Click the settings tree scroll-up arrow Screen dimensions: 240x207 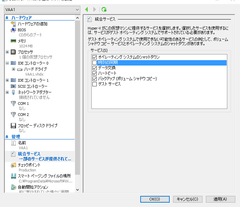(77, 18)
